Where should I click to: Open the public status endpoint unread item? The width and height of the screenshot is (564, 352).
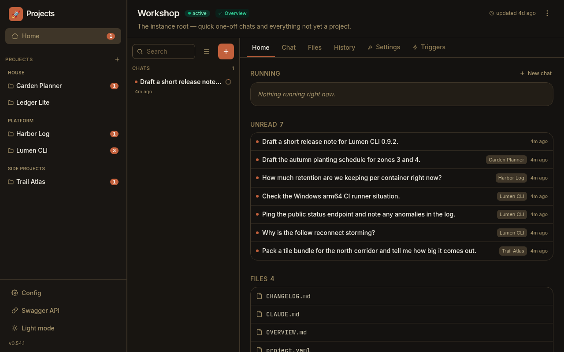402,214
